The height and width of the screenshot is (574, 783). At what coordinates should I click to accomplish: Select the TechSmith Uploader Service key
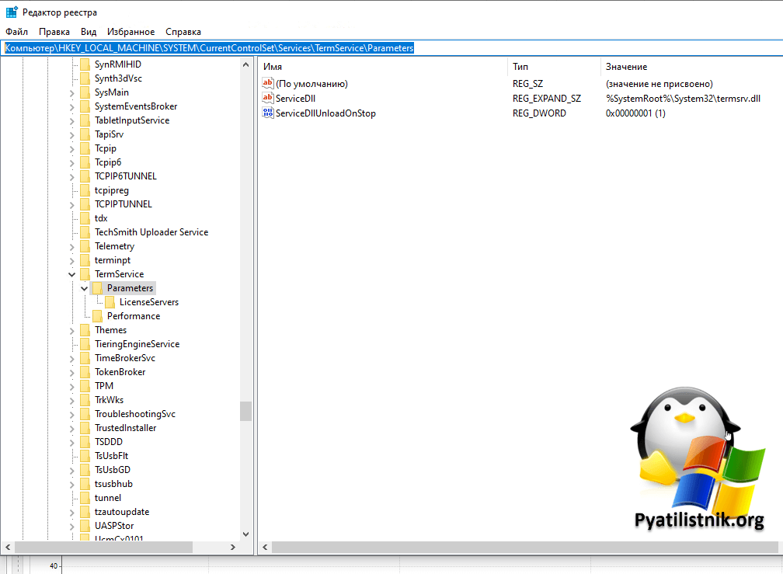pos(151,232)
